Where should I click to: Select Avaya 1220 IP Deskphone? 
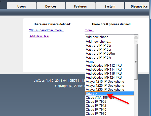[x=109, y=86]
